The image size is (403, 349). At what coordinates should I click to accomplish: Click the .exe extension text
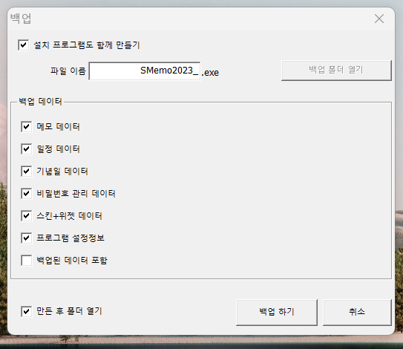click(210, 73)
